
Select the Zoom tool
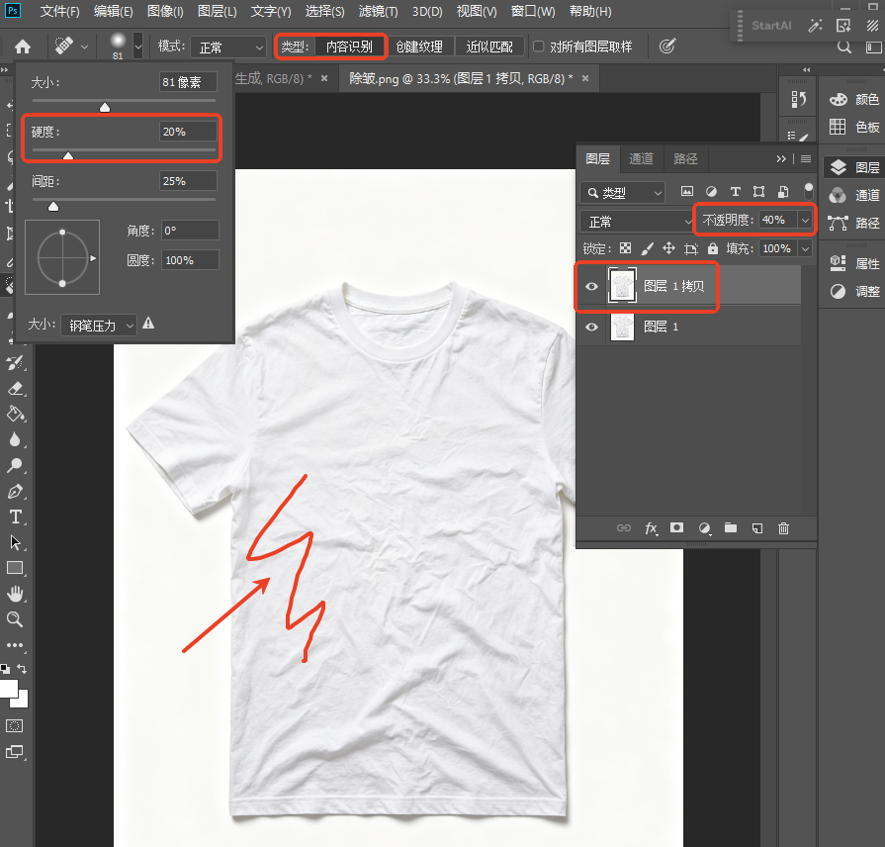coord(15,619)
